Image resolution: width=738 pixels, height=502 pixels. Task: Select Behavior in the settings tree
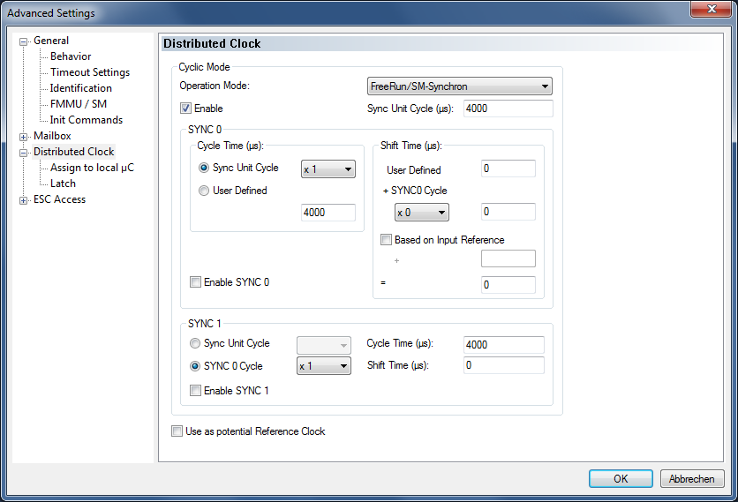point(71,56)
